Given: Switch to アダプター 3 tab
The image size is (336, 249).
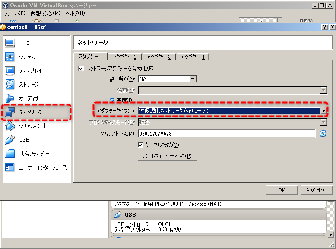Looking at the screenshot, I should 158,57.
